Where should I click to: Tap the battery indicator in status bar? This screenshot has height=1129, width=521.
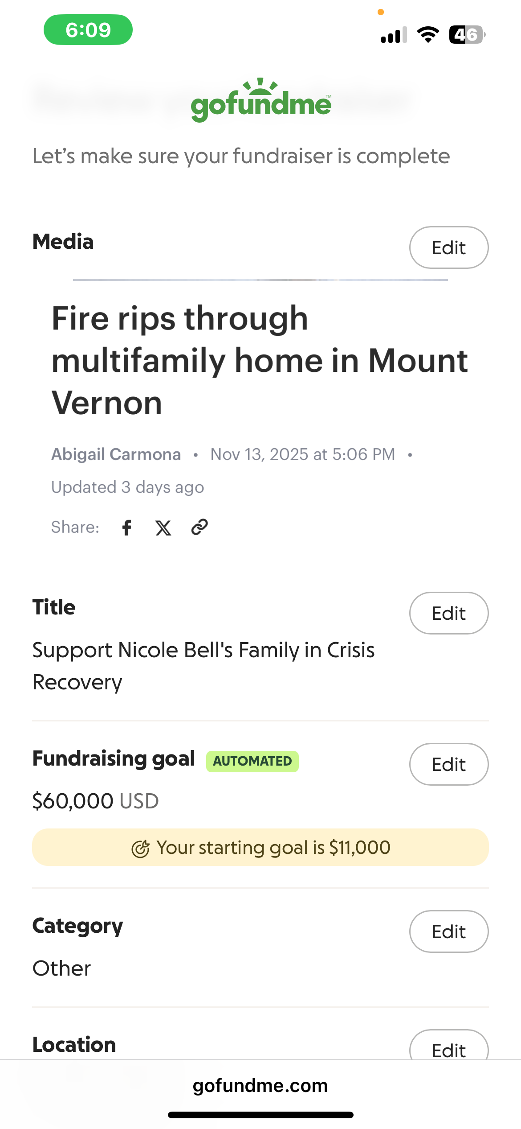tap(467, 34)
